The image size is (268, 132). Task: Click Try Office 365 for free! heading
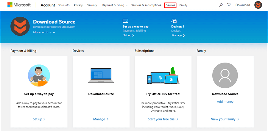(163, 94)
